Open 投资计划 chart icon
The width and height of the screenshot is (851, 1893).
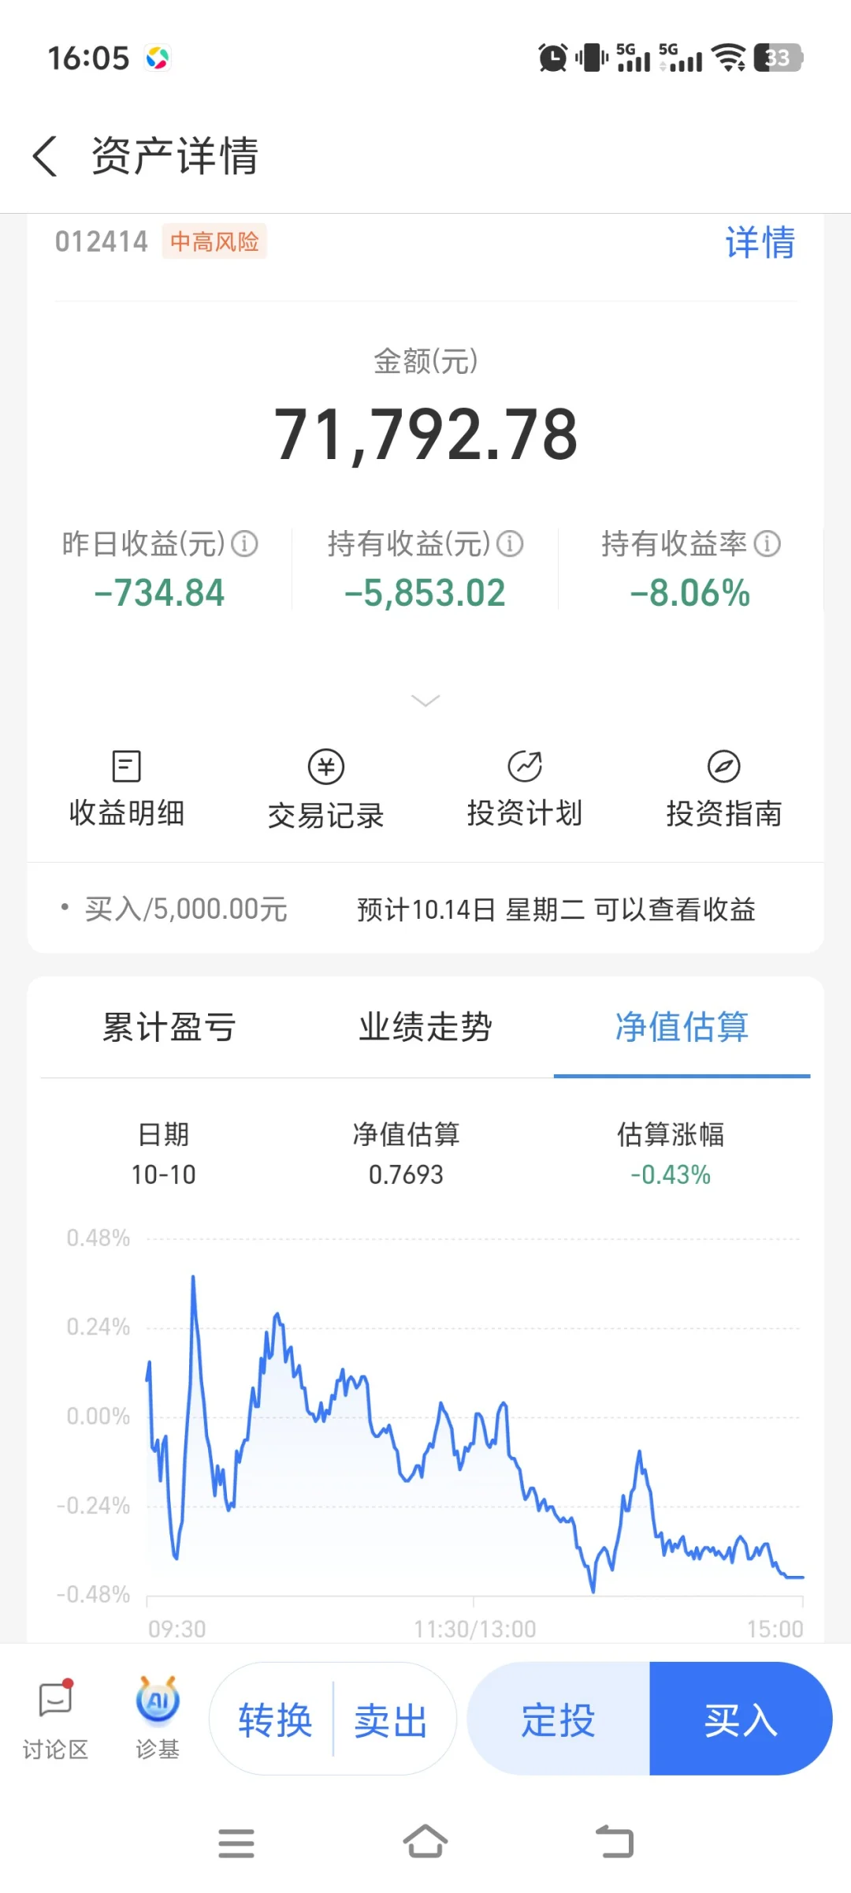(525, 766)
